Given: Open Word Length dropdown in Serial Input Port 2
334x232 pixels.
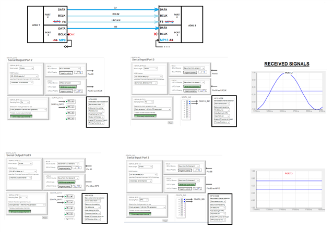Looking at the screenshot, I should [151, 69].
